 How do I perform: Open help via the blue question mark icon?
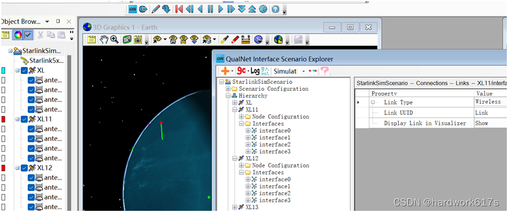pos(275,9)
